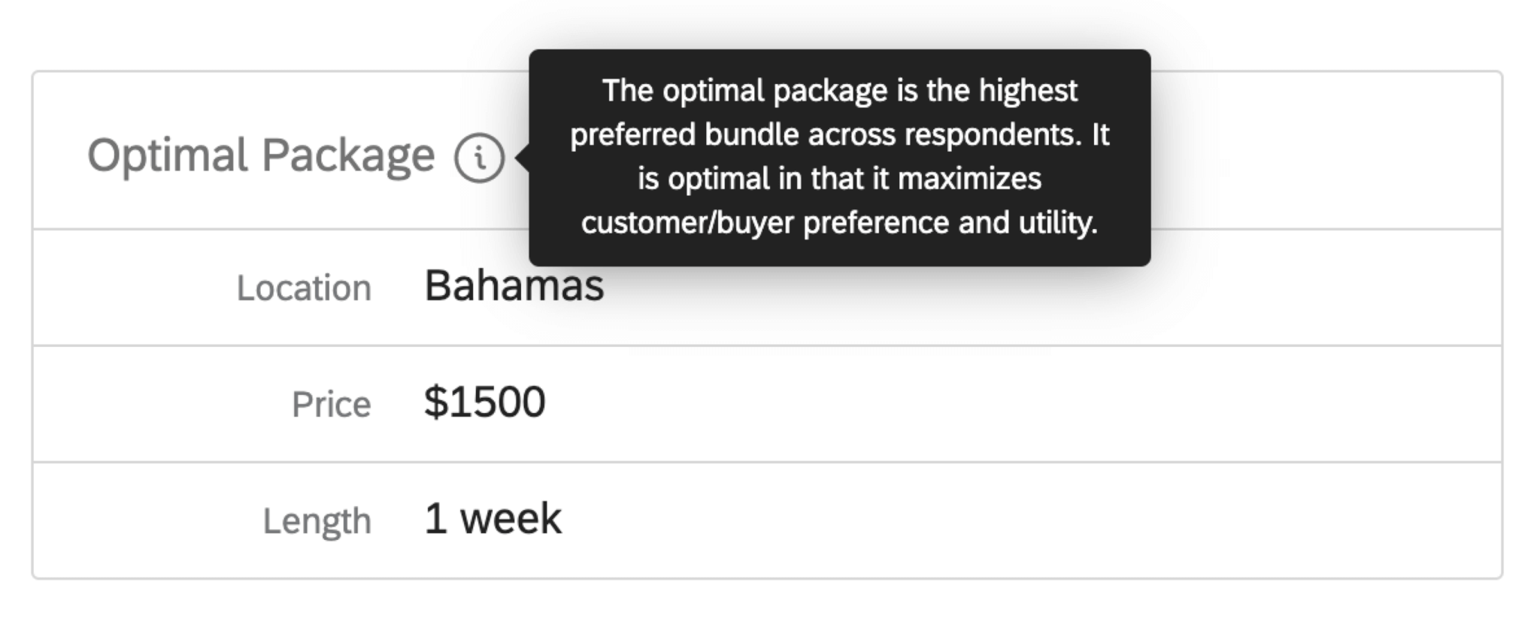Click the info icon beside Optimal Package
The height and width of the screenshot is (624, 1540).
[x=482, y=155]
